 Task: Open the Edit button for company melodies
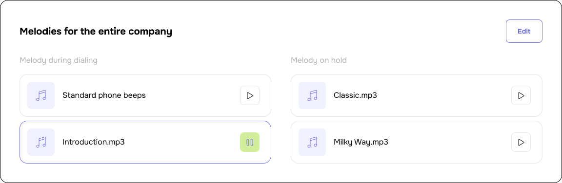pyautogui.click(x=524, y=31)
